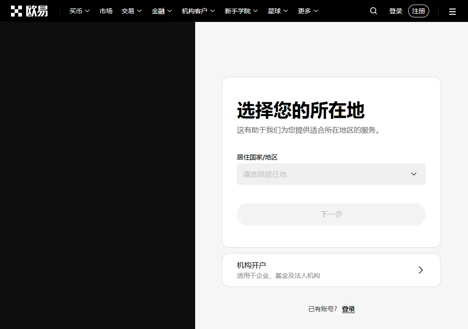Click the 已有账号? text
The image size is (468, 329).
pos(323,309)
